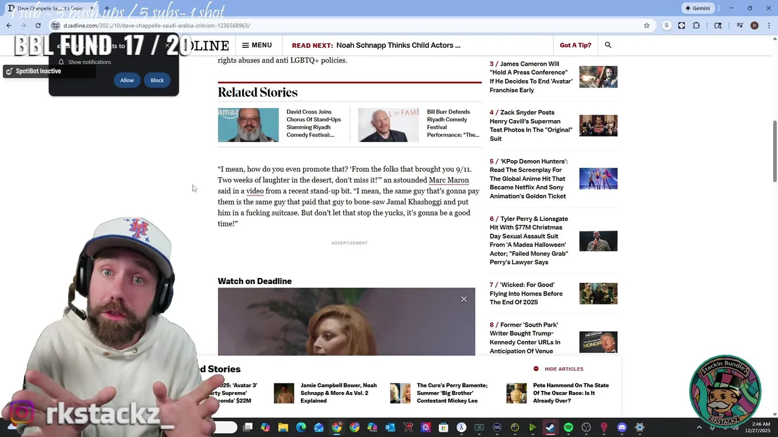778x437 pixels.
Task: Bookmark this page with the star icon
Action: pos(647,25)
